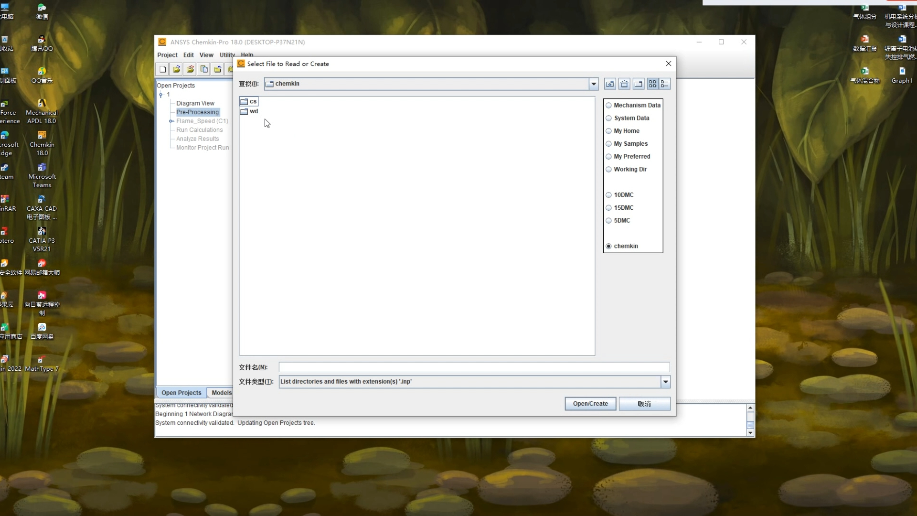Go up one folder level in dialog

(x=610, y=84)
